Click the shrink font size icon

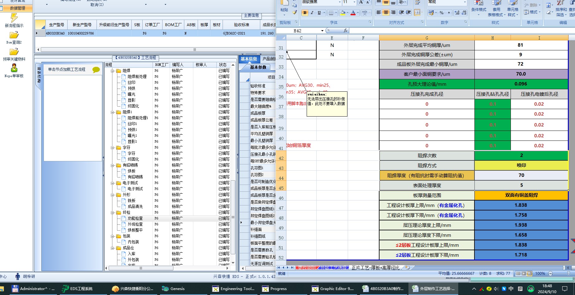point(368,2)
